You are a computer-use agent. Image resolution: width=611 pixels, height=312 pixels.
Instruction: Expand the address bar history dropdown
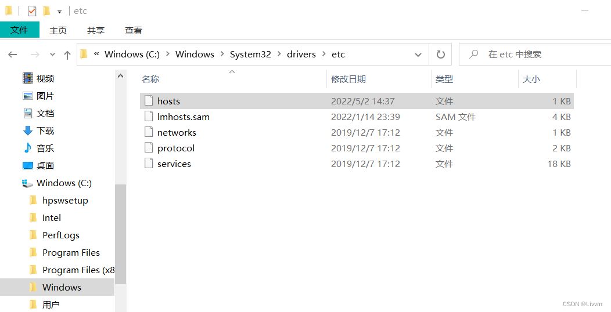418,55
